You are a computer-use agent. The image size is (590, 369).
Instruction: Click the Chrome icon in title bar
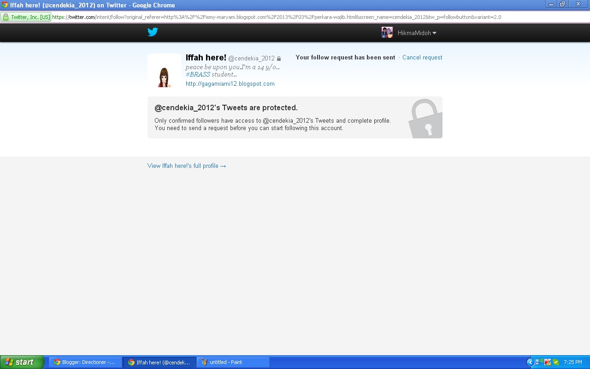(x=5, y=5)
